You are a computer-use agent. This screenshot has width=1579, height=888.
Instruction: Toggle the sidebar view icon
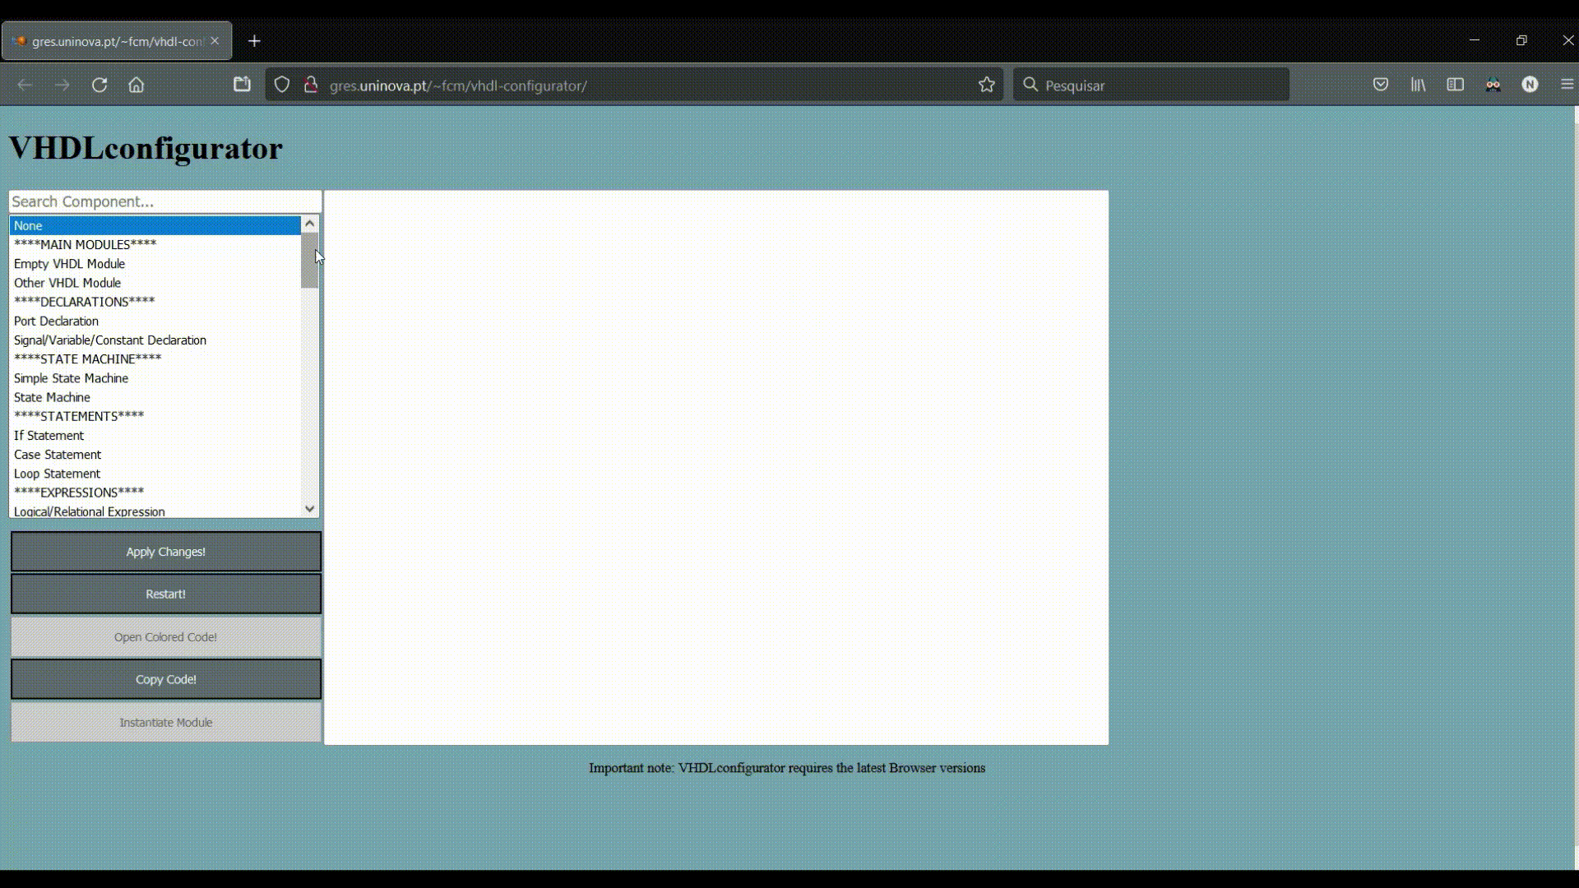pos(1455,85)
